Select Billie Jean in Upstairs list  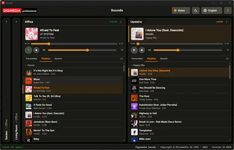coord(178,139)
